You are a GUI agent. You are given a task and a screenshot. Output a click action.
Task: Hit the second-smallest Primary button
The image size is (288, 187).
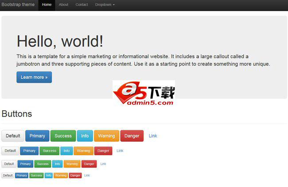25,164
